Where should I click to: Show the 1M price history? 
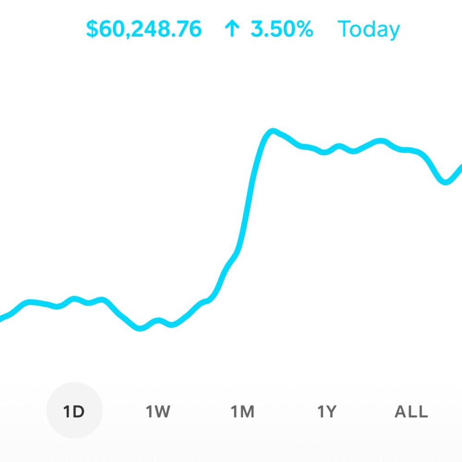pyautogui.click(x=243, y=411)
